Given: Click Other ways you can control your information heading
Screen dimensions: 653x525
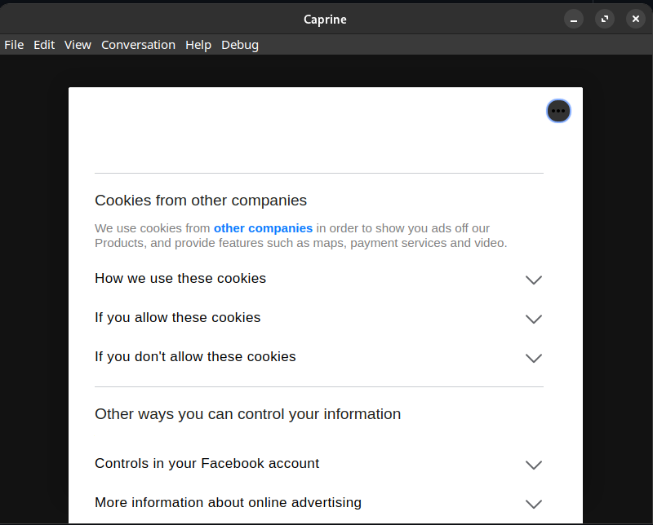Looking at the screenshot, I should click(247, 414).
